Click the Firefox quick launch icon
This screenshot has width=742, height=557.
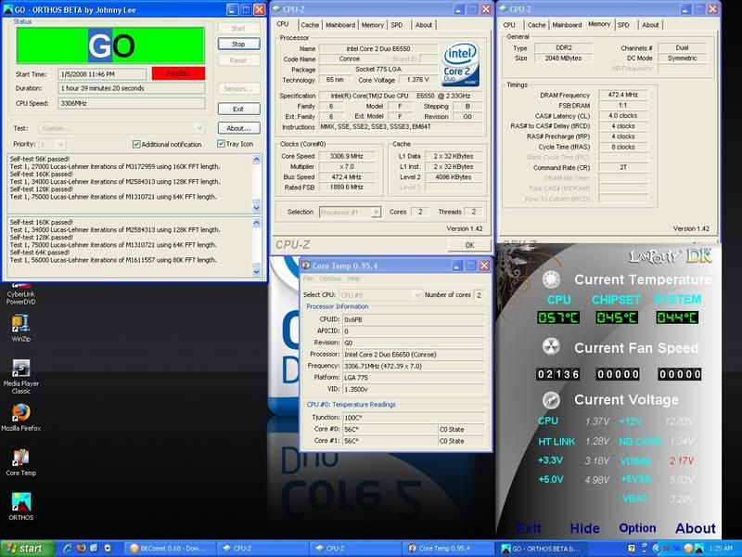(x=81, y=548)
